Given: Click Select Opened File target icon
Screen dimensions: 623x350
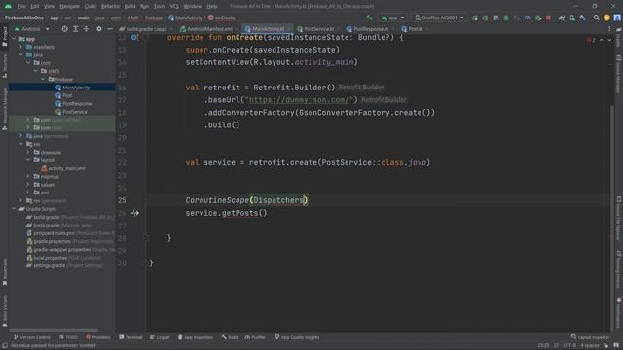Looking at the screenshot, I should 65,29.
